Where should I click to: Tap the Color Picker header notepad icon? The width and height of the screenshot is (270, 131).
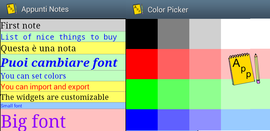tap(138, 9)
